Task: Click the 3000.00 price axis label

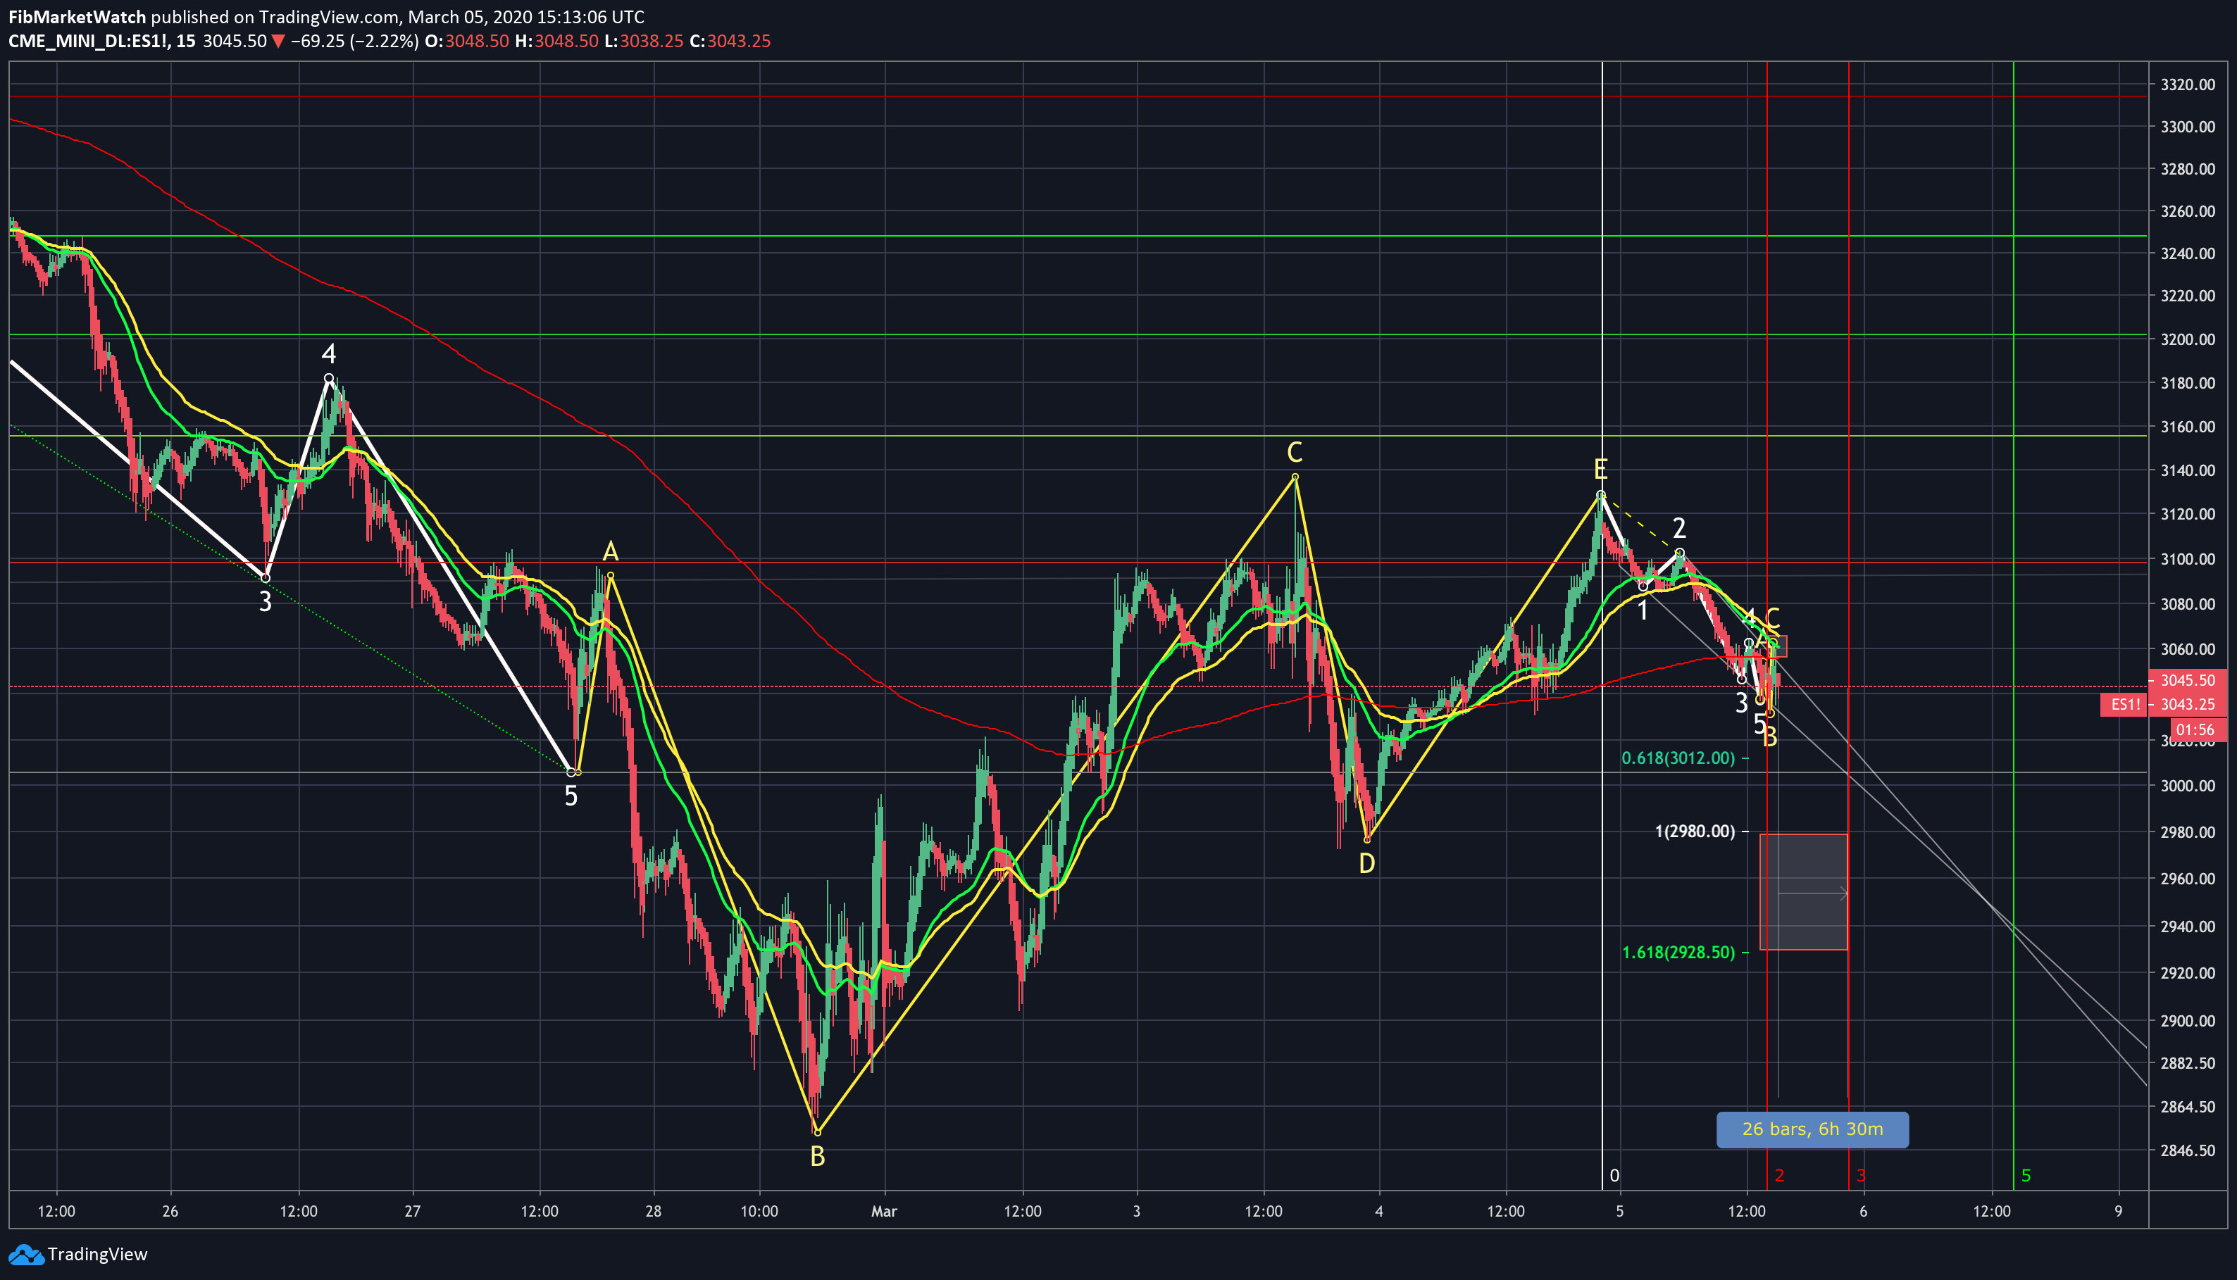Action: (x=2187, y=786)
